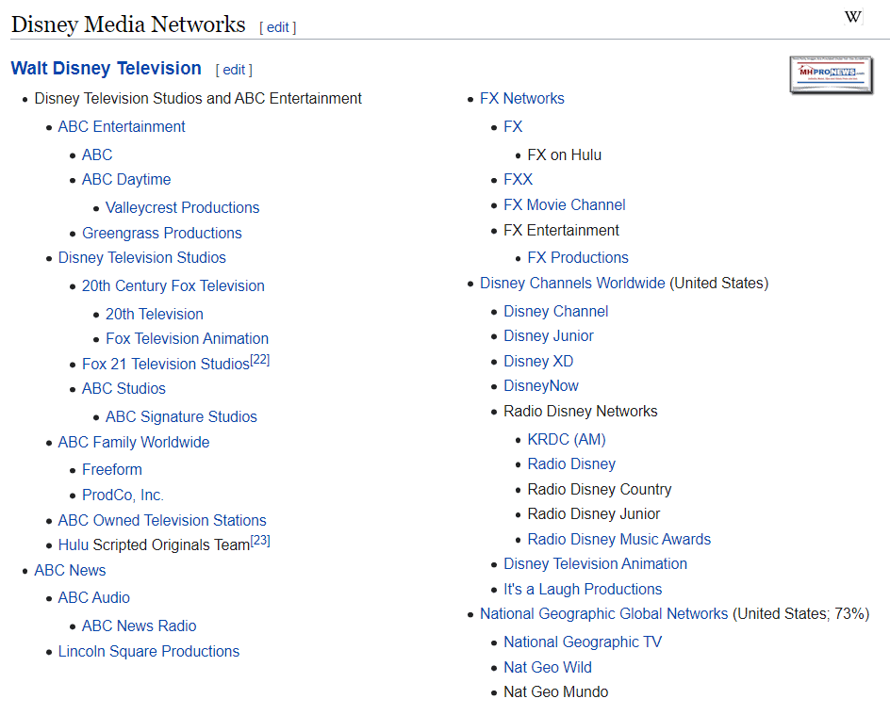Visit National Geographic Global Networks link
The image size is (890, 715).
coord(603,613)
